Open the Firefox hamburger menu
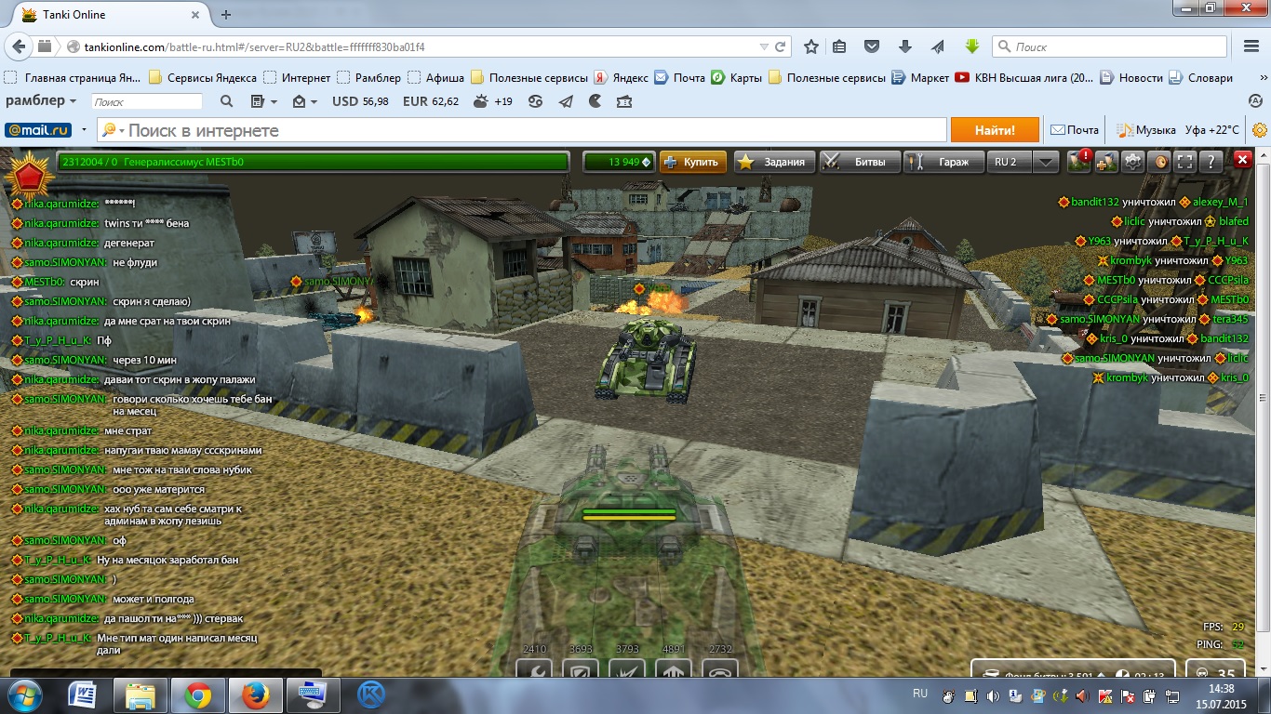This screenshot has width=1271, height=714. point(1251,46)
